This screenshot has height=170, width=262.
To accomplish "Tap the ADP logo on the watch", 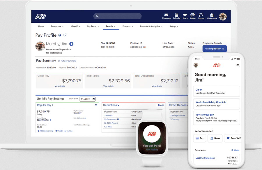I will [x=152, y=134].
